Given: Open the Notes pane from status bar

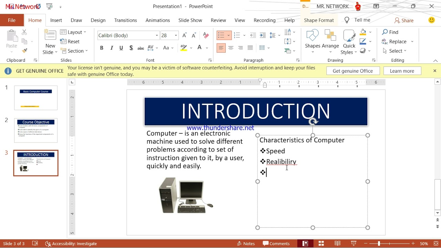Looking at the screenshot, I should pos(246,244).
